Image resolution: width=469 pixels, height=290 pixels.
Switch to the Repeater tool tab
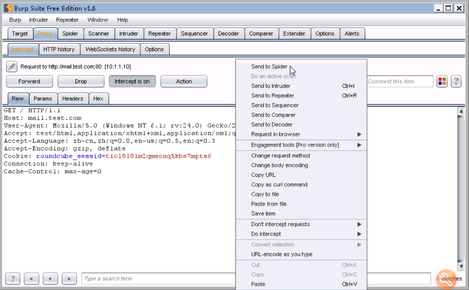tap(160, 34)
